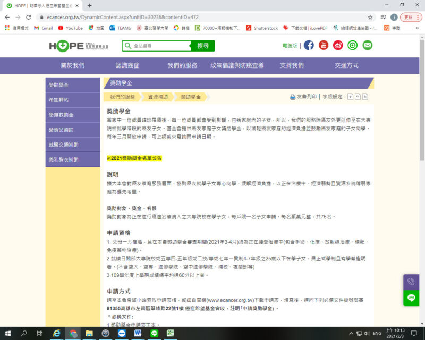Viewport: 425px width, 340px height.
Task: Click the green 搜尋 search button
Action: coord(202,46)
